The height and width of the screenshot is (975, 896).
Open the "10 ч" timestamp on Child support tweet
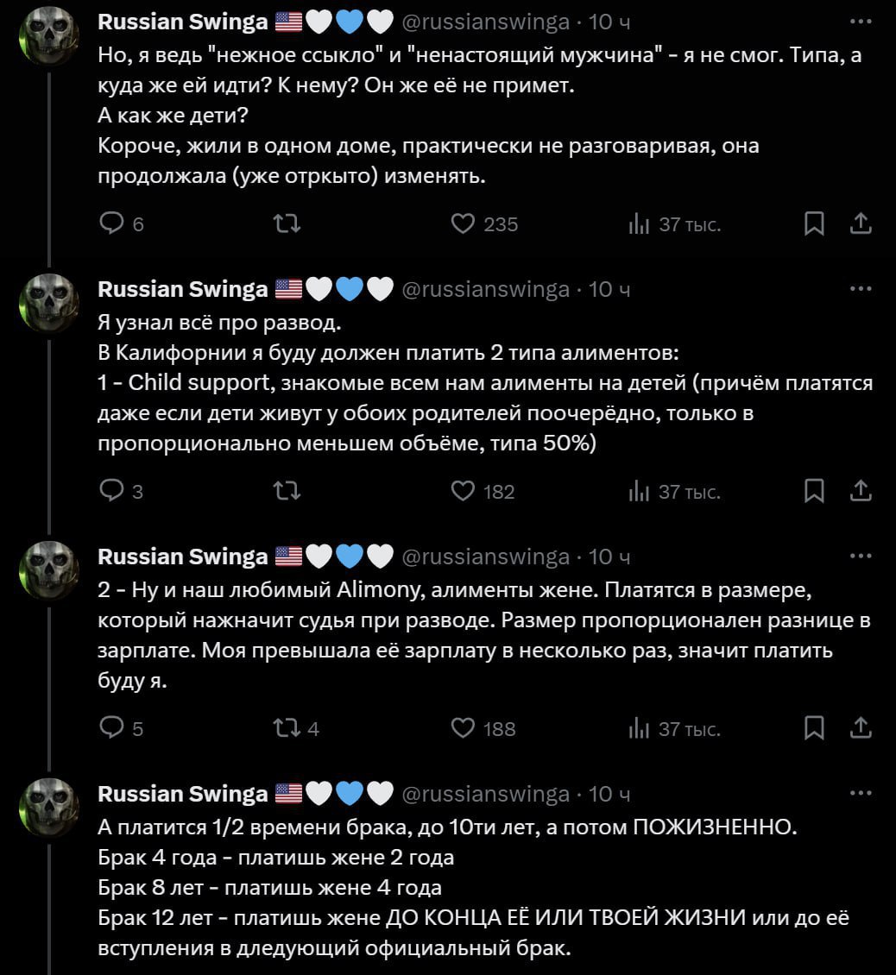(x=609, y=289)
